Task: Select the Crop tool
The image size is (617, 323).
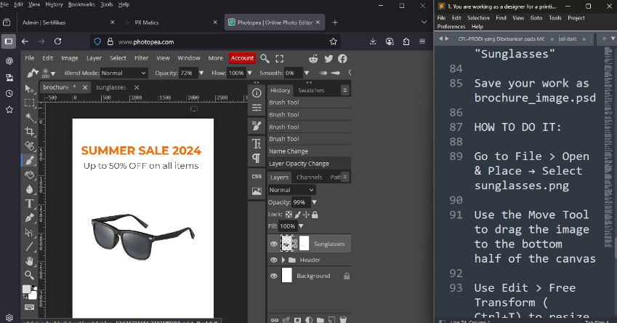Action: 30,131
